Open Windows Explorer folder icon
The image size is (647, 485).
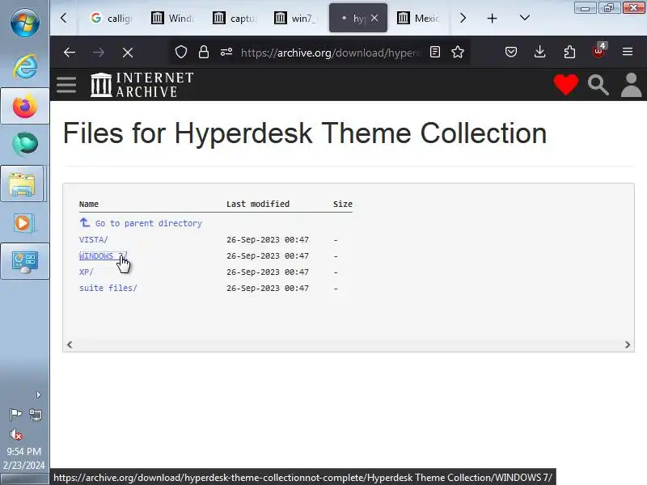[x=23, y=184]
